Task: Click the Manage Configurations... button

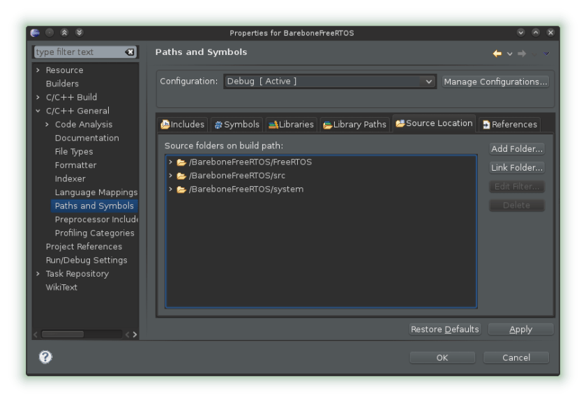Action: pos(495,82)
